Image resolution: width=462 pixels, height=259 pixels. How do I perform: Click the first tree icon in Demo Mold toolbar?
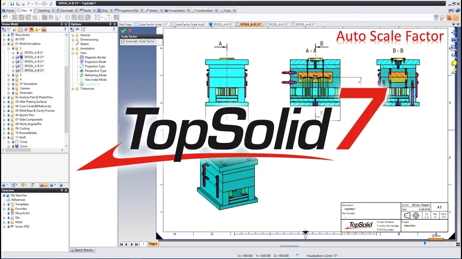pos(4,29)
